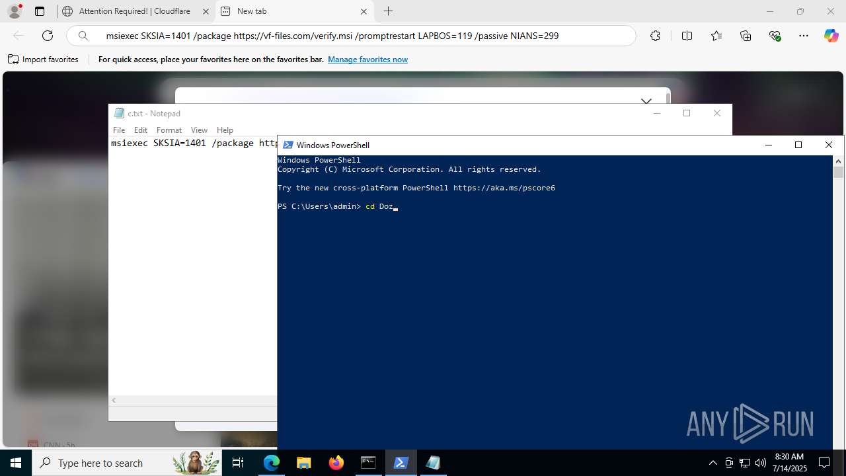Open Notepad Help menu
846x476 pixels.
tap(225, 130)
